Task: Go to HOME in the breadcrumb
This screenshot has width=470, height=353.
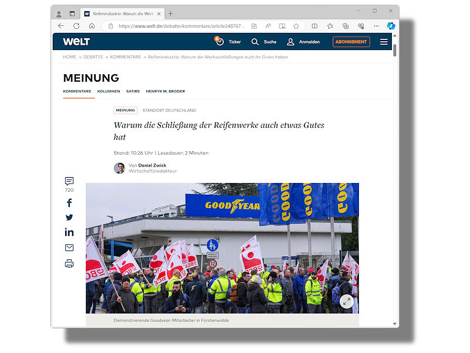Action: click(x=69, y=56)
